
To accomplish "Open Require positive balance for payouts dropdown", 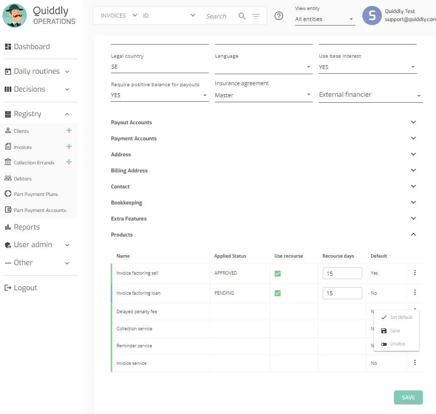I will coord(159,95).
